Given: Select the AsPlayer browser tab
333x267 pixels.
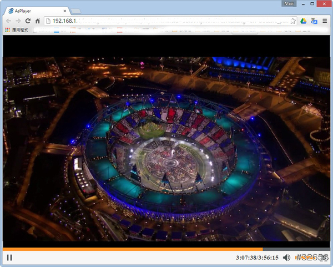Looking at the screenshot, I should pos(33,11).
